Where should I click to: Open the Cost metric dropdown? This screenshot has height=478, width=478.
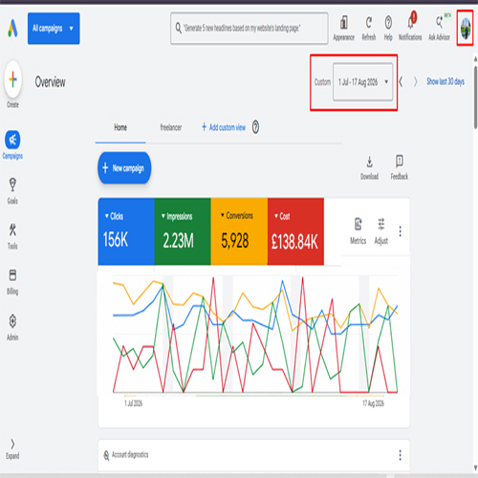282,216
